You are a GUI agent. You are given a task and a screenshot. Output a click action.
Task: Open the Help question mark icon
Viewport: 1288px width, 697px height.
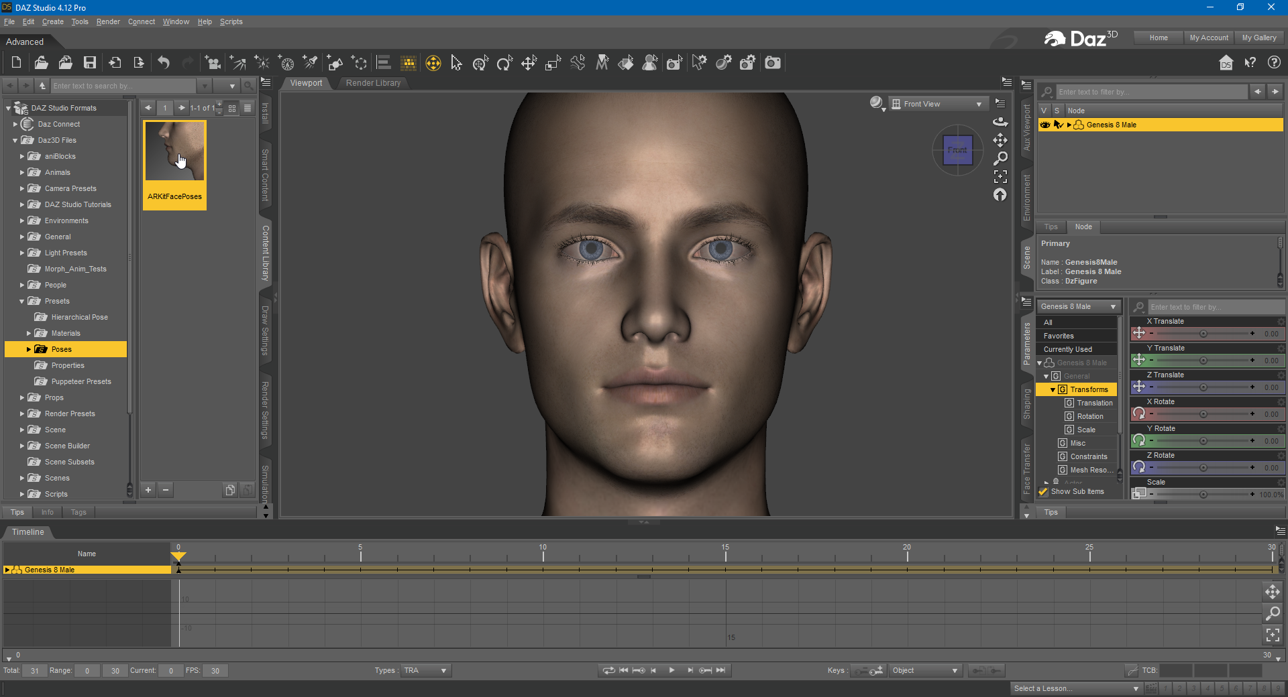1274,63
